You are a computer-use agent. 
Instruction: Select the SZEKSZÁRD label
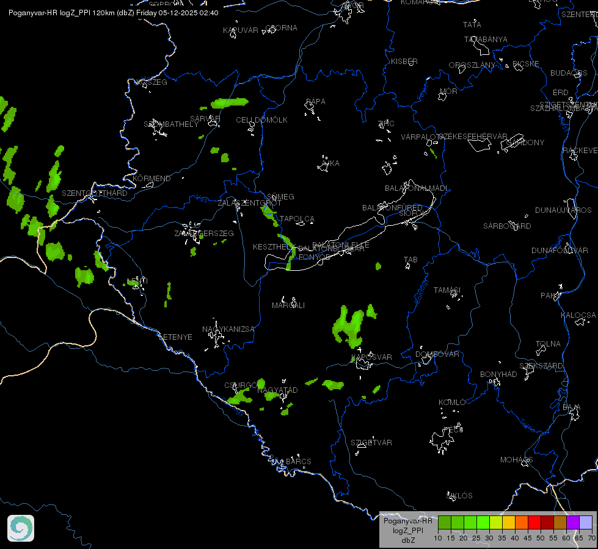541,366
